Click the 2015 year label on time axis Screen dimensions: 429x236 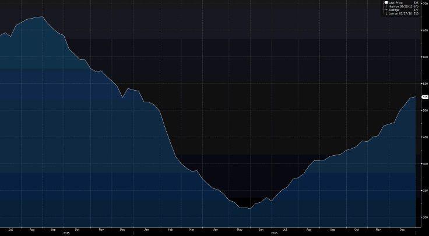[x=66, y=233]
